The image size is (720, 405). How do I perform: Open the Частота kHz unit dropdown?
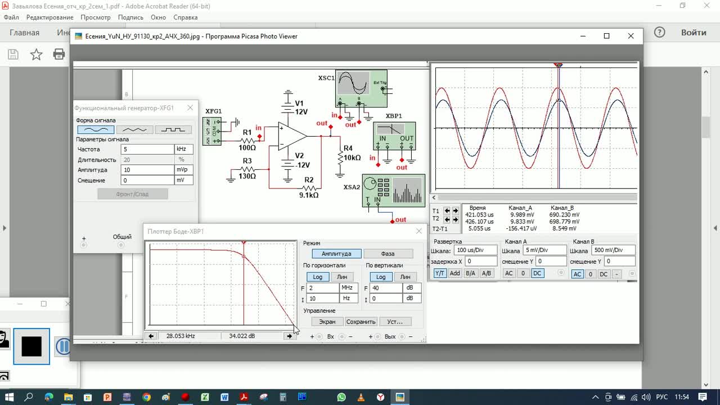coord(184,149)
